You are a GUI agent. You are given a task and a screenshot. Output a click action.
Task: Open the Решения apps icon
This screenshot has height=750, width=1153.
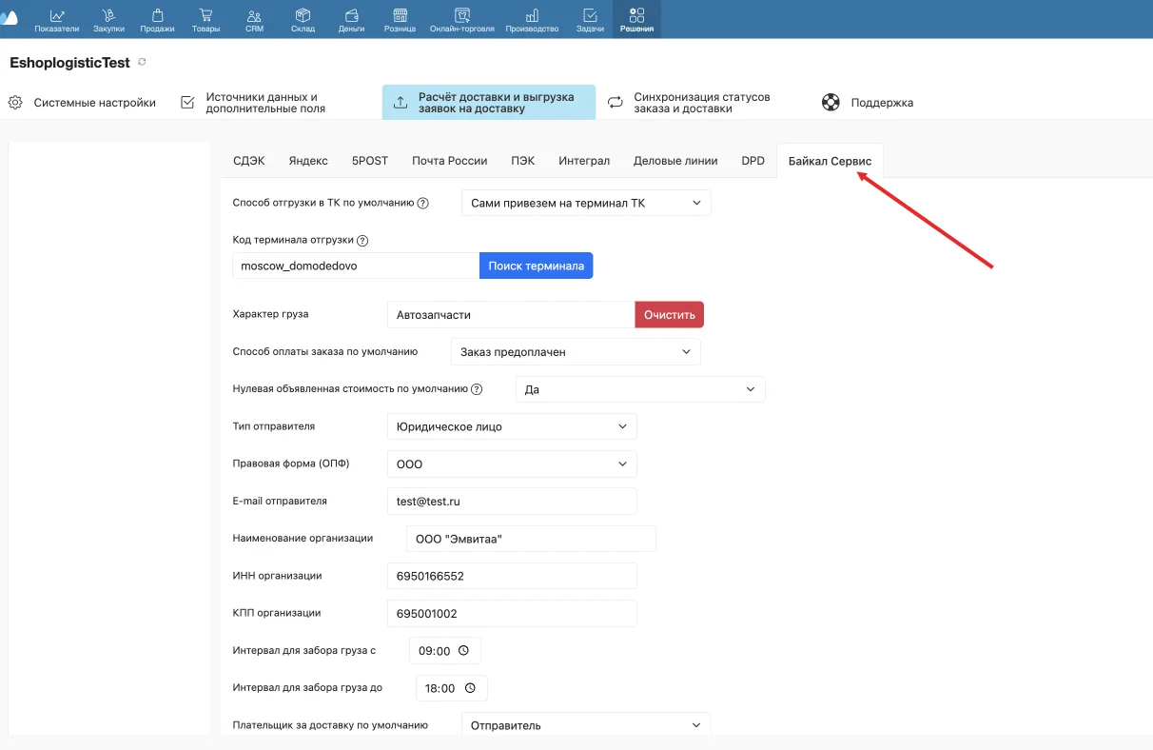(636, 15)
